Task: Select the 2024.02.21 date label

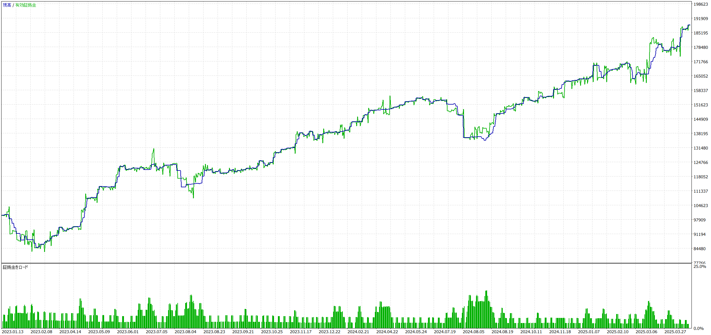Action: (x=358, y=332)
